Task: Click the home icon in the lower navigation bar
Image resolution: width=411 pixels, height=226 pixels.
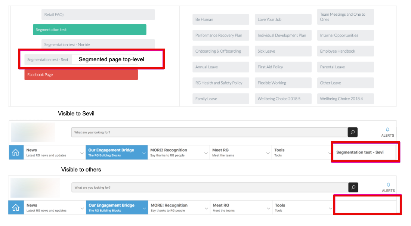Action: tap(16, 207)
